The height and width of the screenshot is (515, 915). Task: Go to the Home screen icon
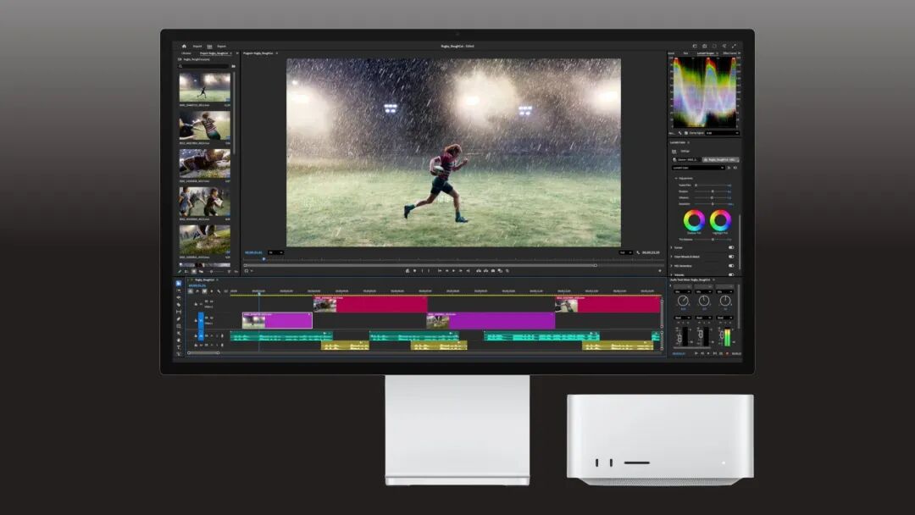(184, 46)
